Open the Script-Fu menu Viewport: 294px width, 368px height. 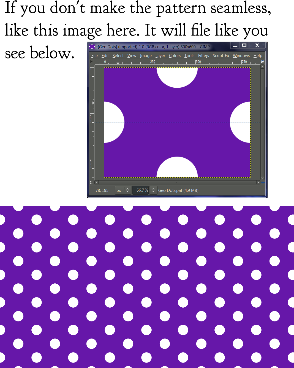tap(221, 55)
